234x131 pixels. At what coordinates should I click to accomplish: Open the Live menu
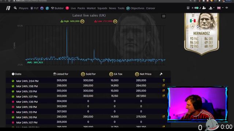(73, 8)
